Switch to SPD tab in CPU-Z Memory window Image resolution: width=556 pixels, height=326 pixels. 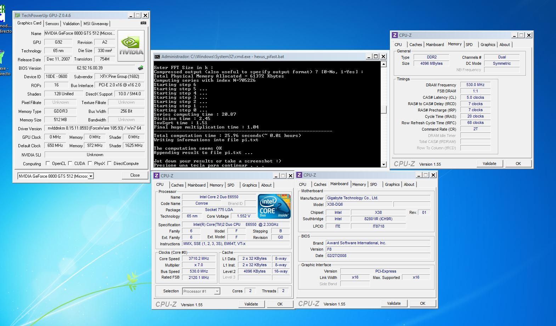click(469, 45)
